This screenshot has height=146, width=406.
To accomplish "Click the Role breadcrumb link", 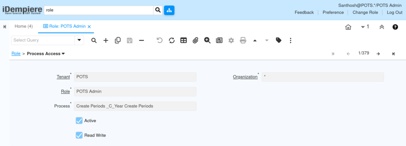I will tap(16, 54).
